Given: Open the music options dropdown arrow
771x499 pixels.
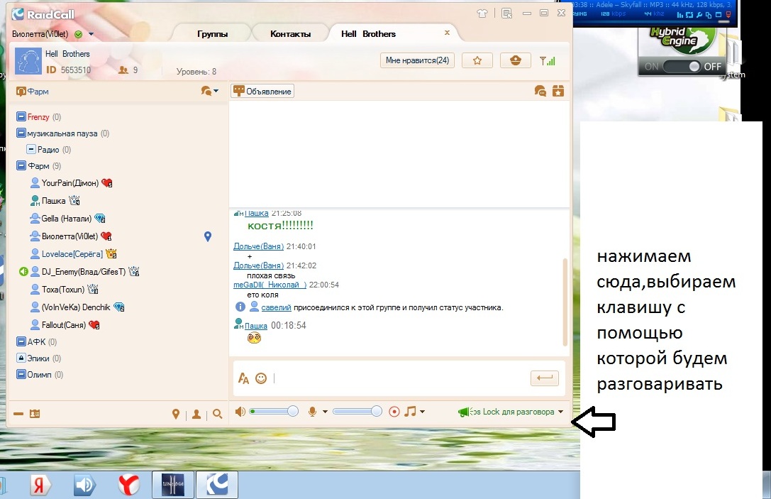Looking at the screenshot, I should point(422,412).
